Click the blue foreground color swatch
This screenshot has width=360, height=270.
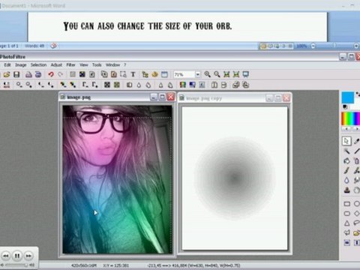click(x=348, y=97)
